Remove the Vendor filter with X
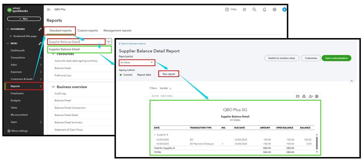363x161 pixels. click(x=170, y=88)
